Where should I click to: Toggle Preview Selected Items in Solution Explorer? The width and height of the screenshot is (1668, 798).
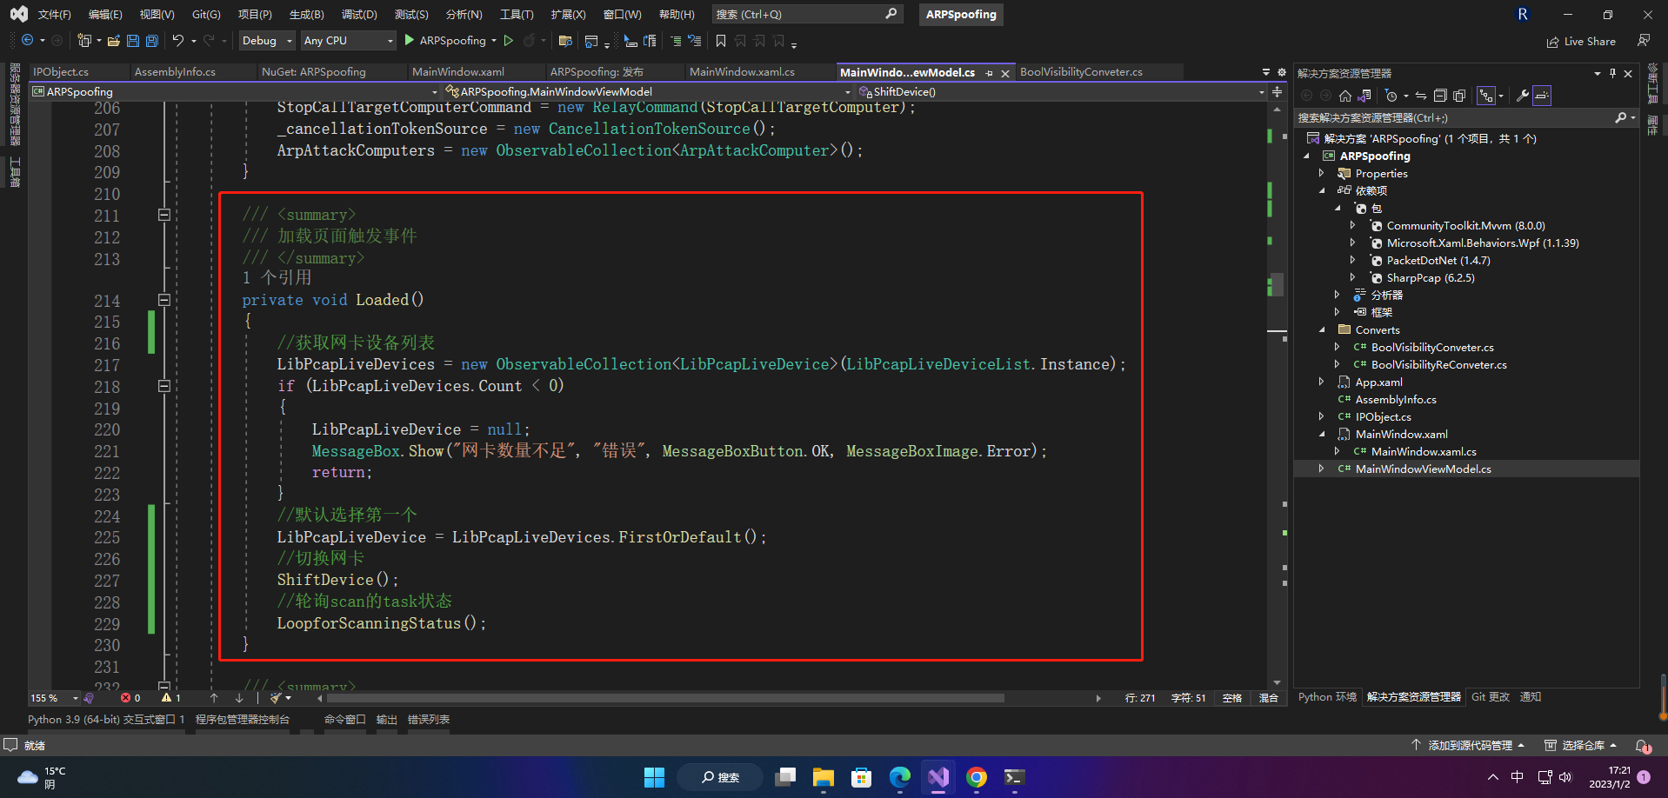[1542, 96]
